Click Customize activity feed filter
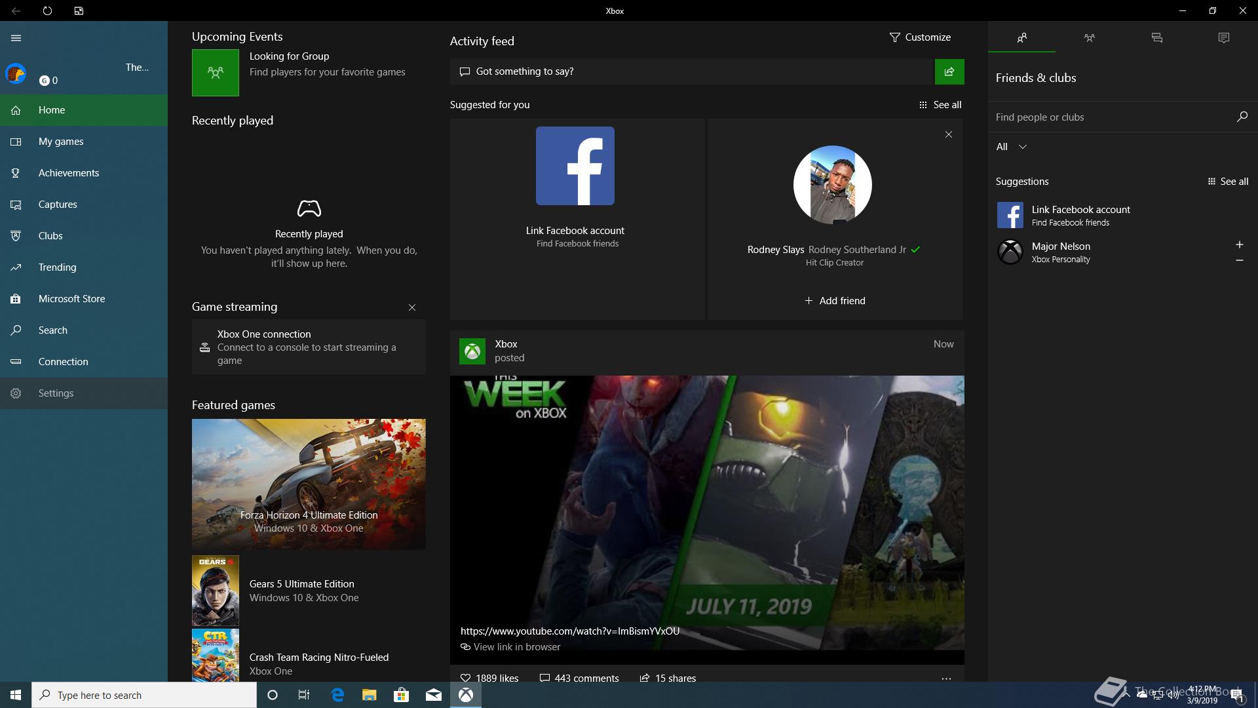Screen dimensions: 1258x708 click(920, 37)
